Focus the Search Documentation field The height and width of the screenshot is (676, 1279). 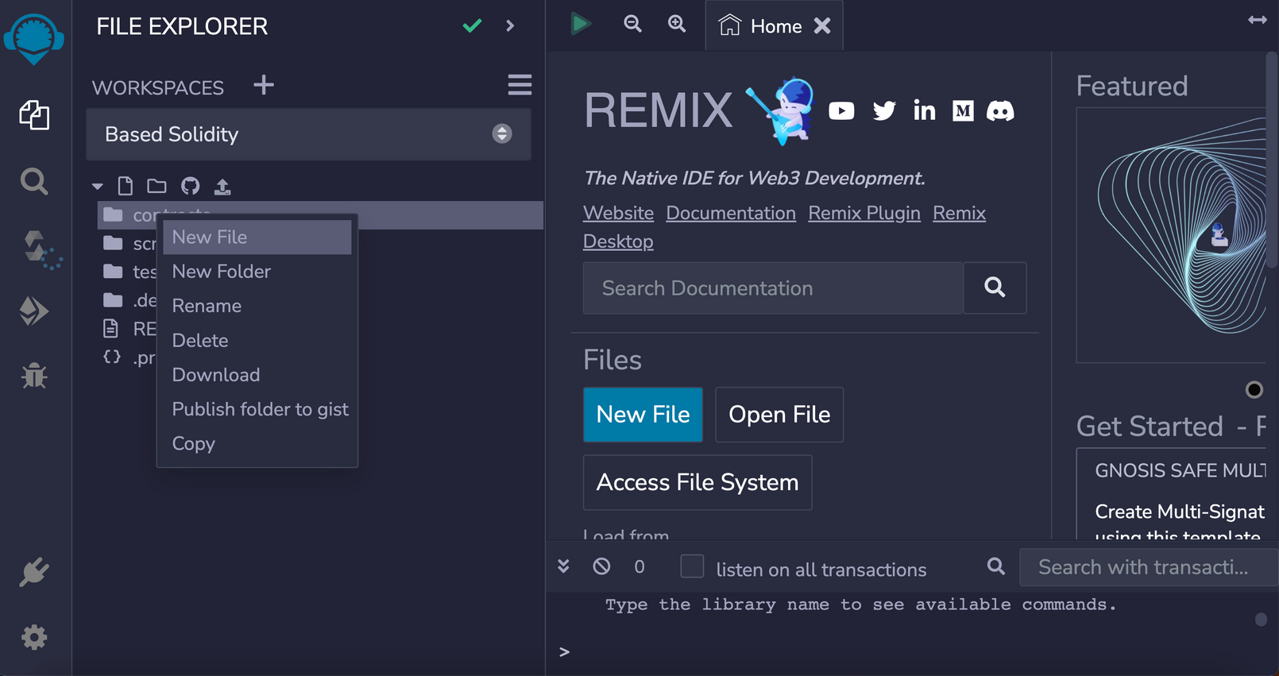[x=773, y=288]
